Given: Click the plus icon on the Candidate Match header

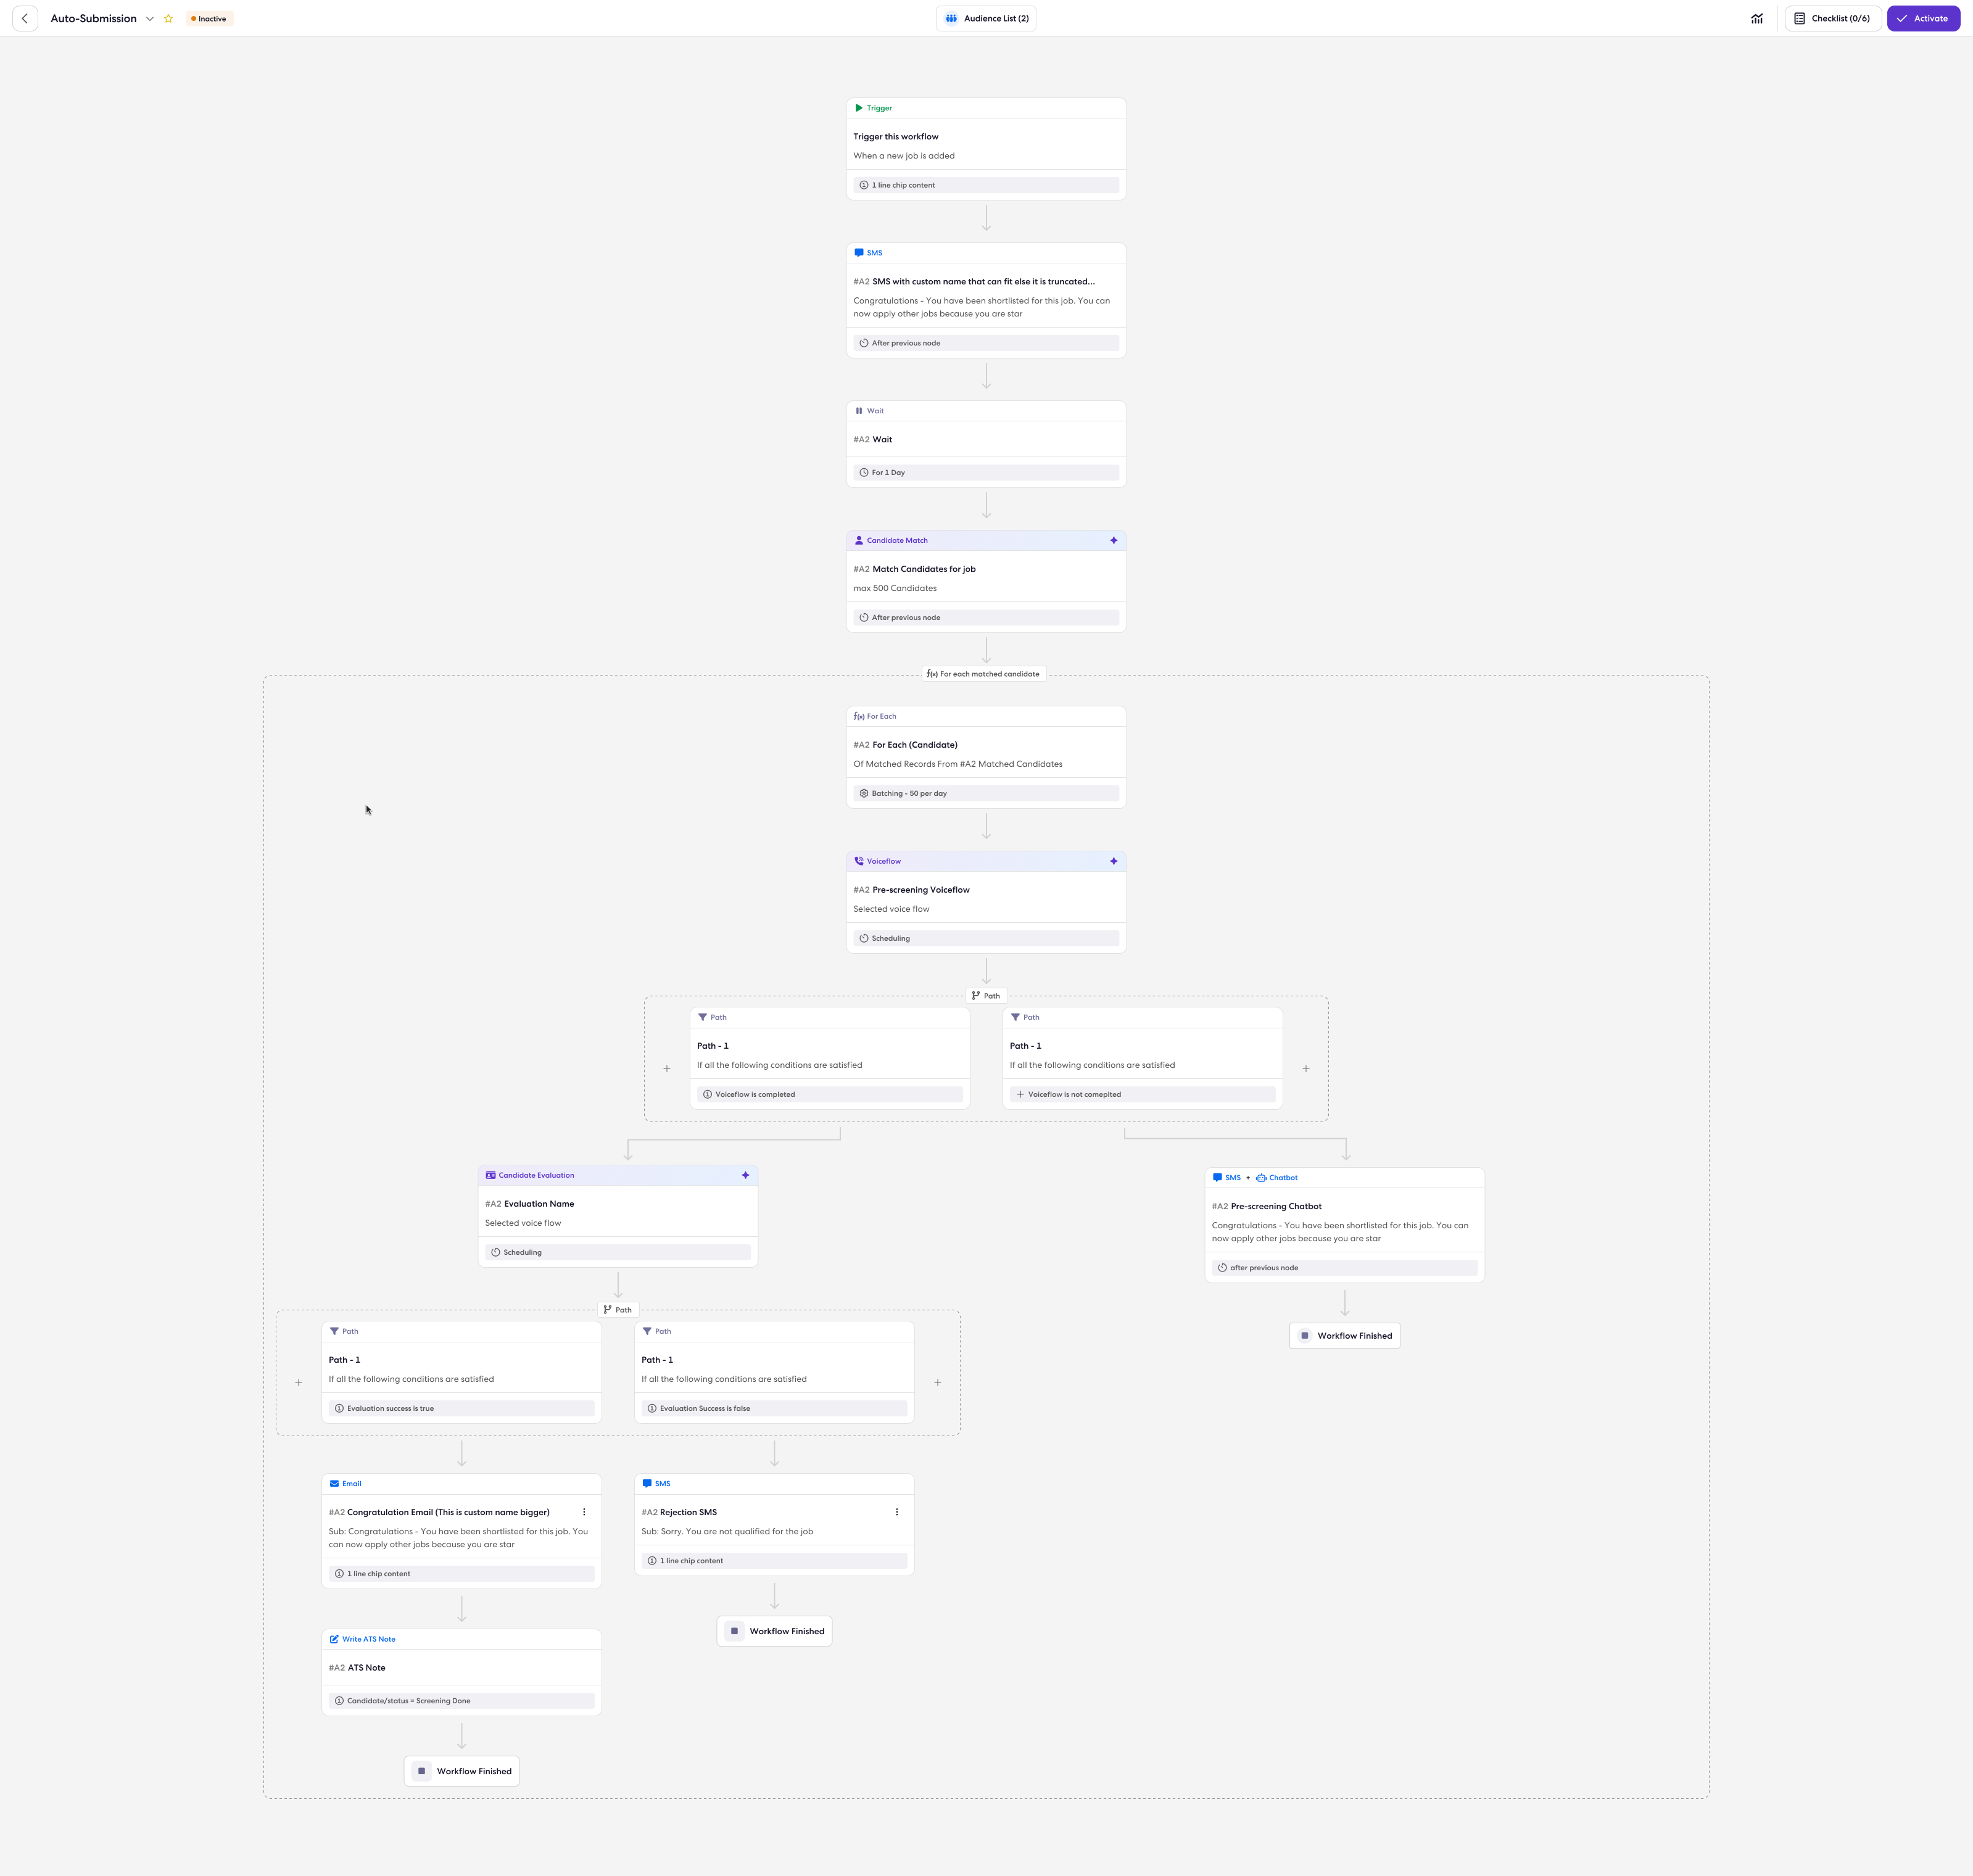Looking at the screenshot, I should tap(1113, 540).
